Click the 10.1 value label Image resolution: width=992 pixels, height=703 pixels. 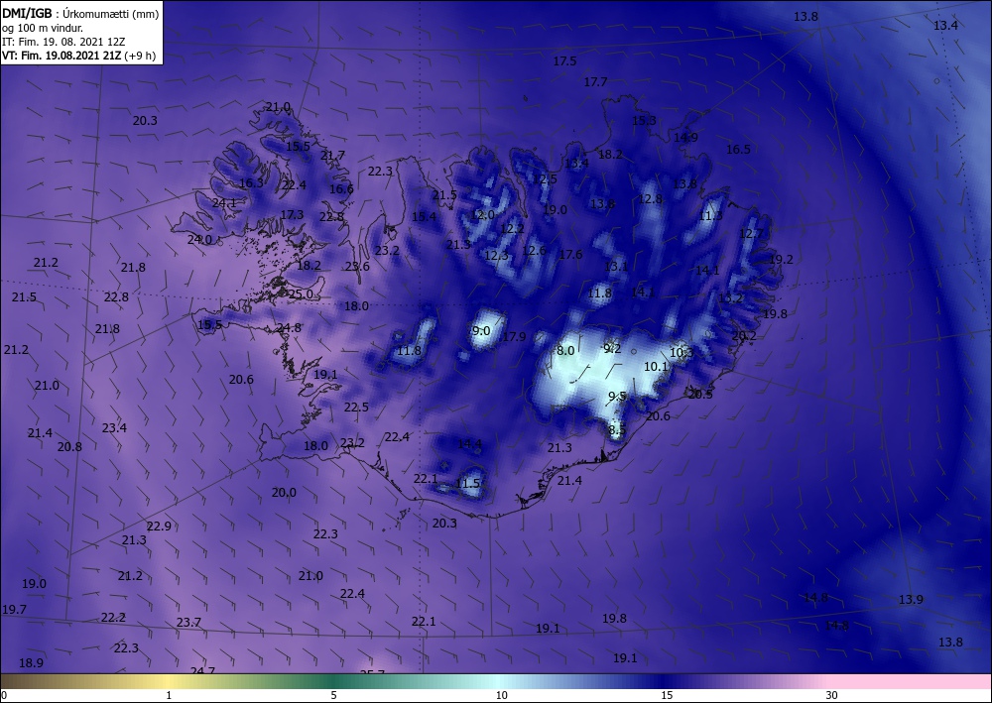coord(656,366)
